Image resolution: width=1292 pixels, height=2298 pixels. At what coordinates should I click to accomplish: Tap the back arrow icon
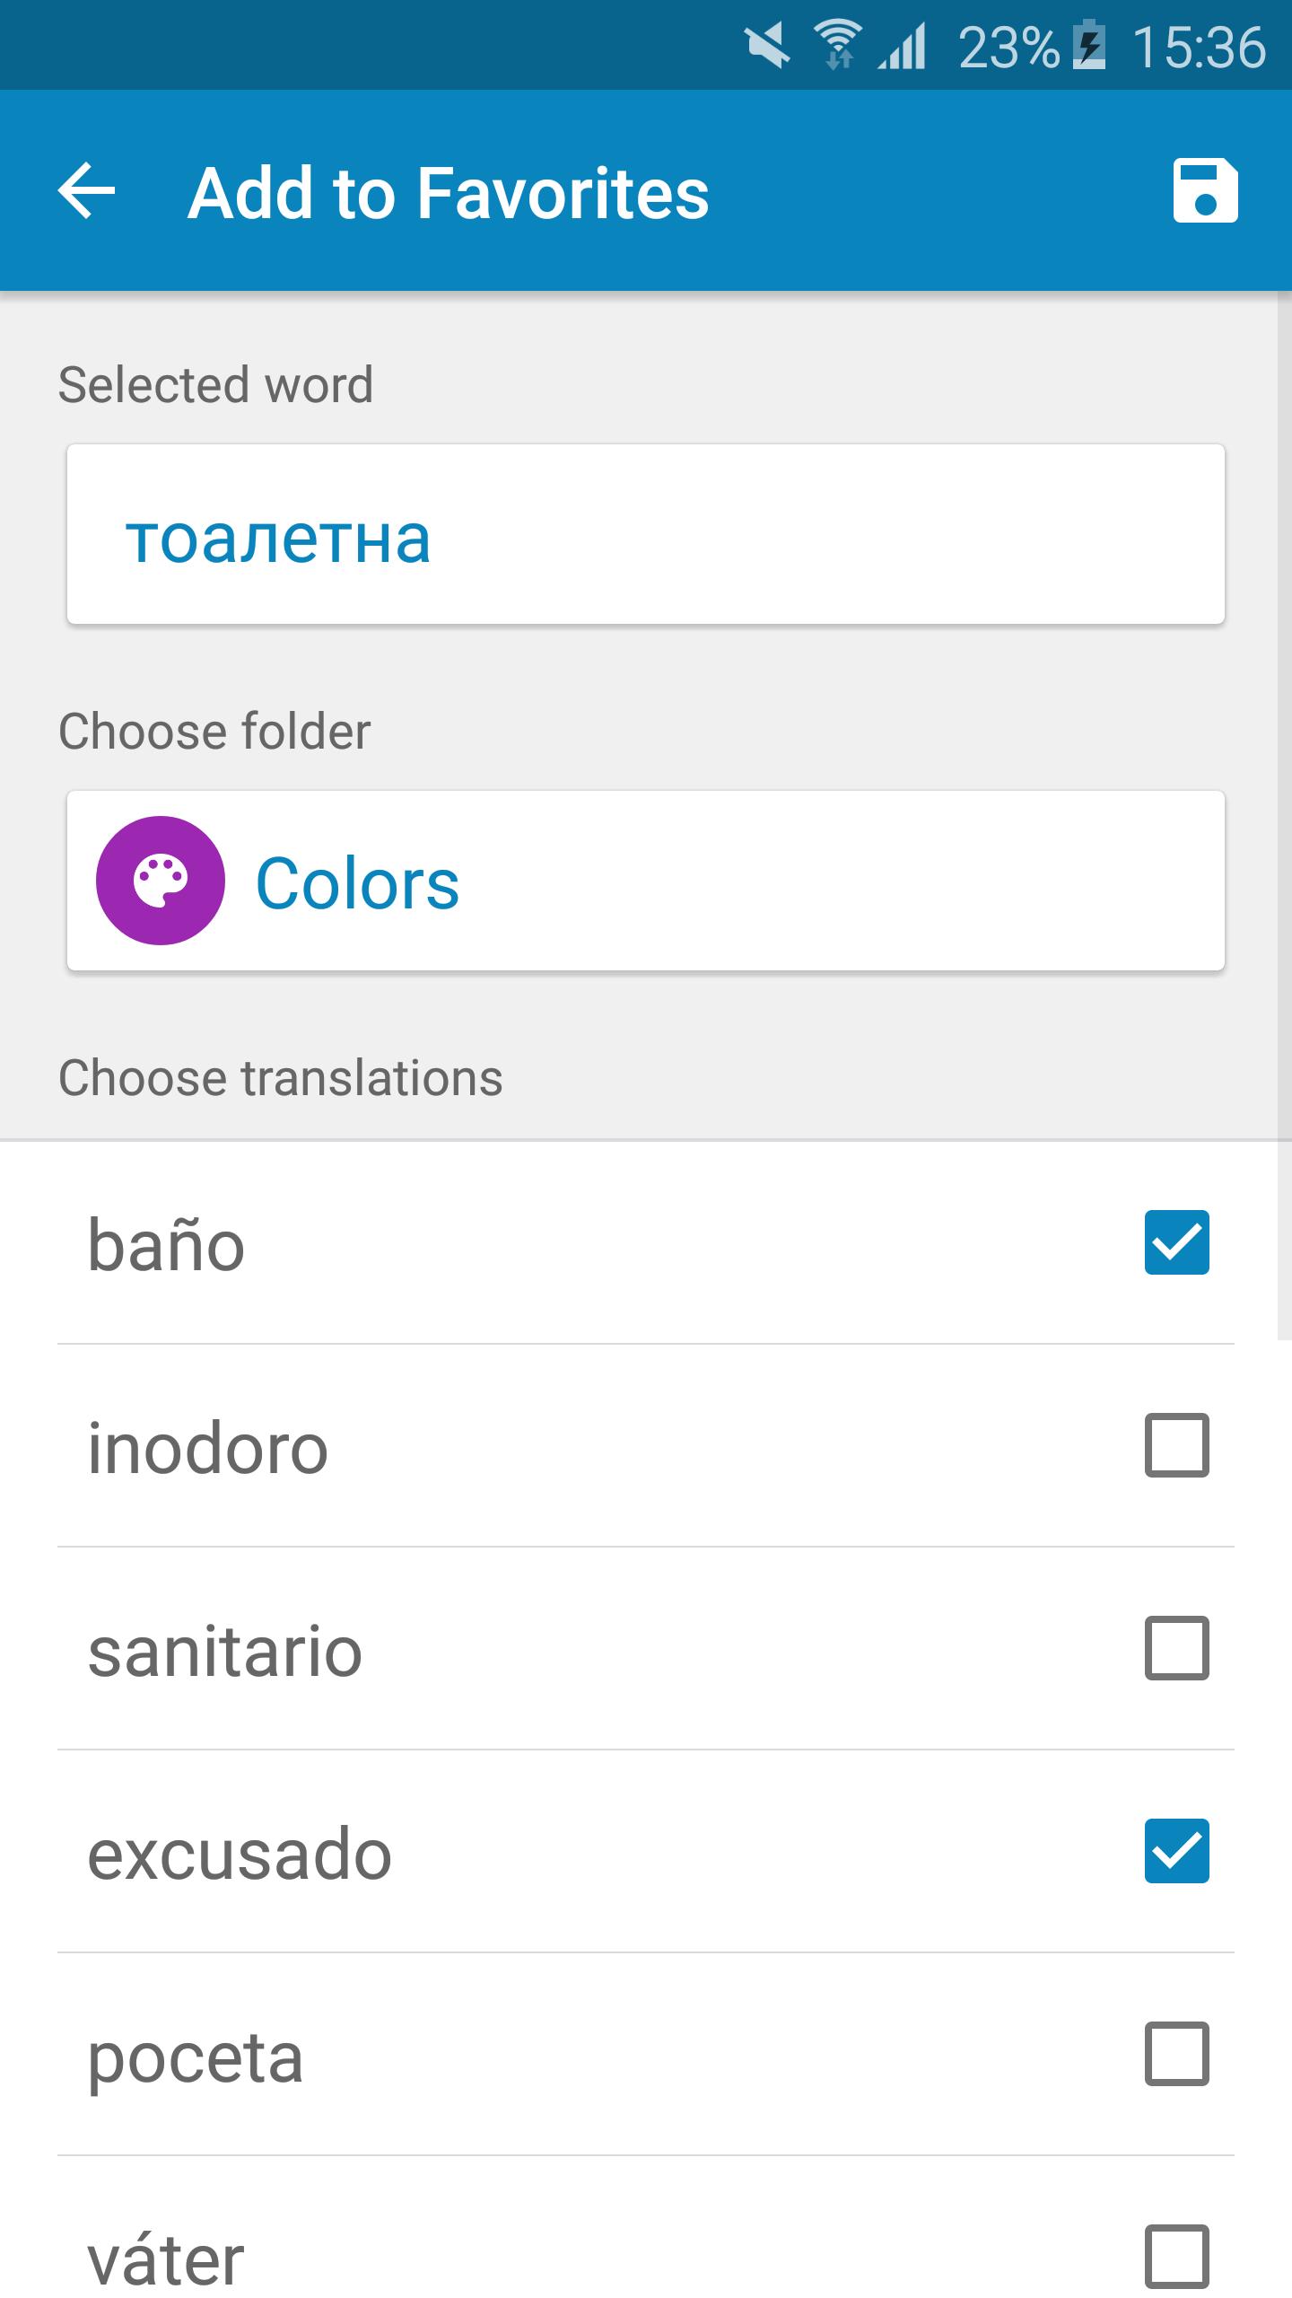(87, 190)
